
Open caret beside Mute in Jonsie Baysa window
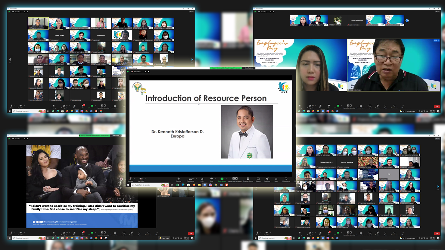coord(15,106)
